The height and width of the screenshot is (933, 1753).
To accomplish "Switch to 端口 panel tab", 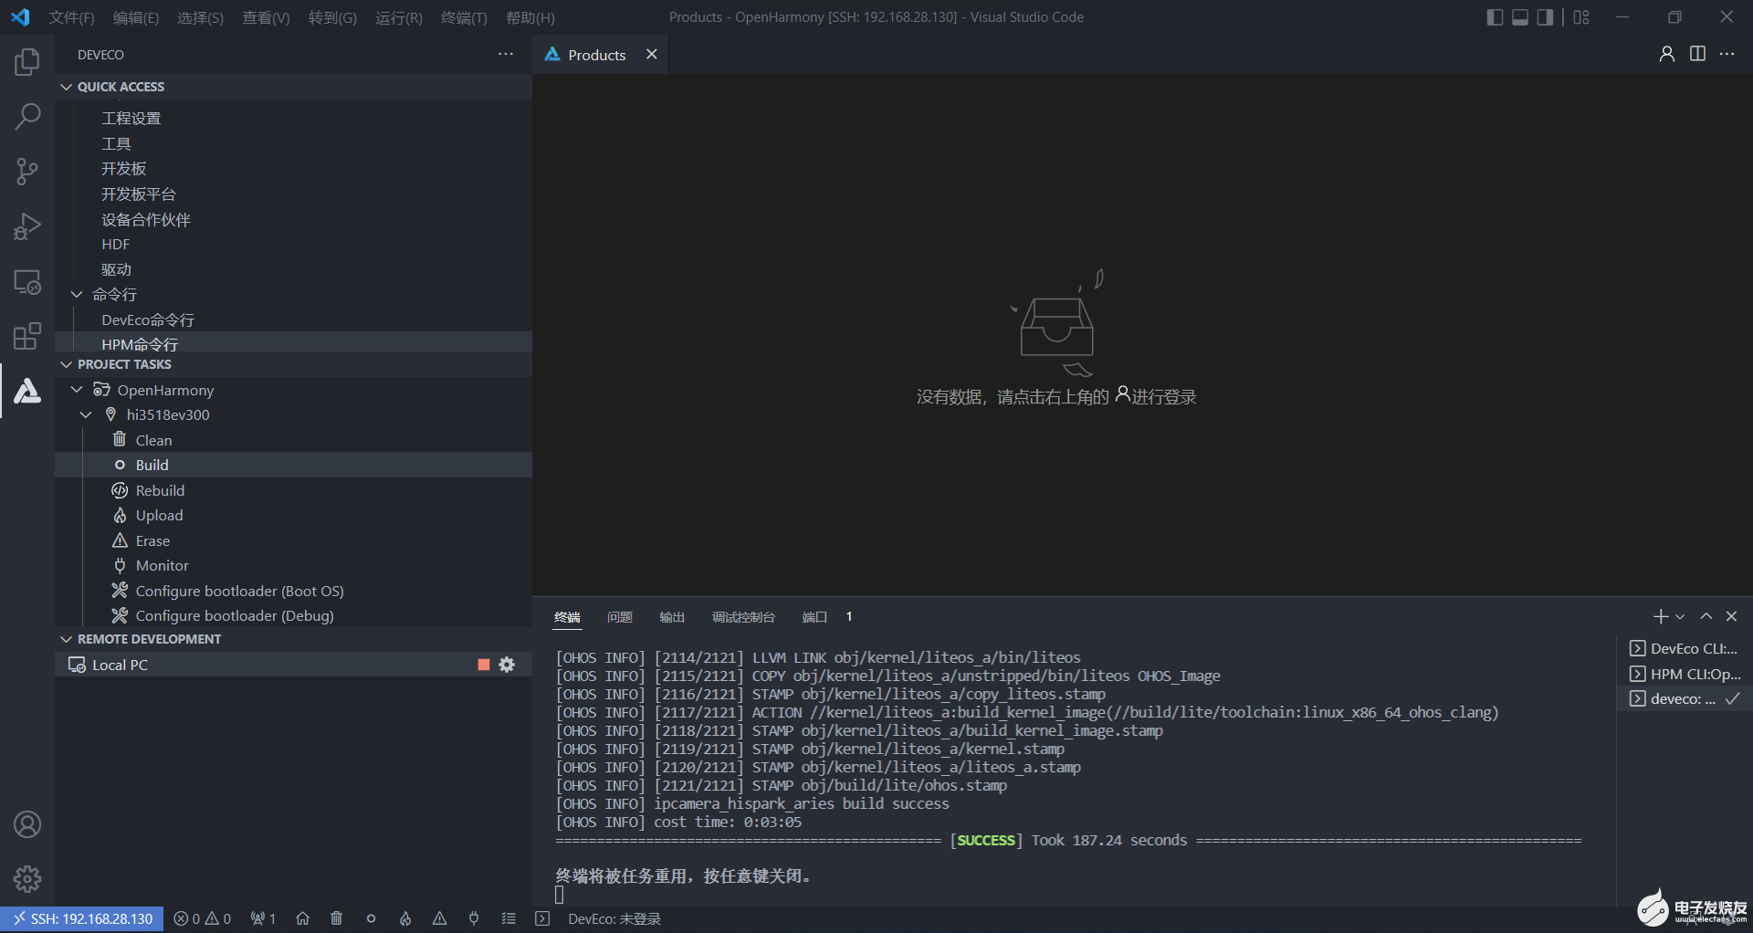I will (814, 617).
